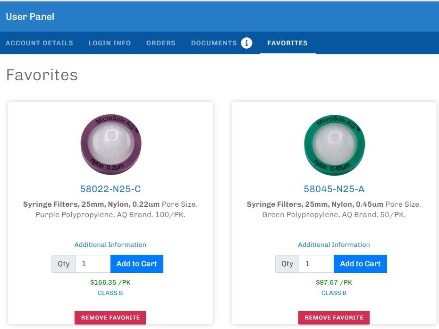This screenshot has width=439, height=329.
Task: Open the Account Details tab
Action: pyautogui.click(x=39, y=43)
